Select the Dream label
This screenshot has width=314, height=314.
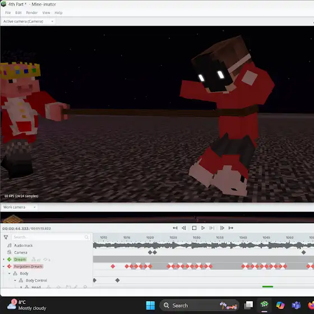[x=20, y=260]
